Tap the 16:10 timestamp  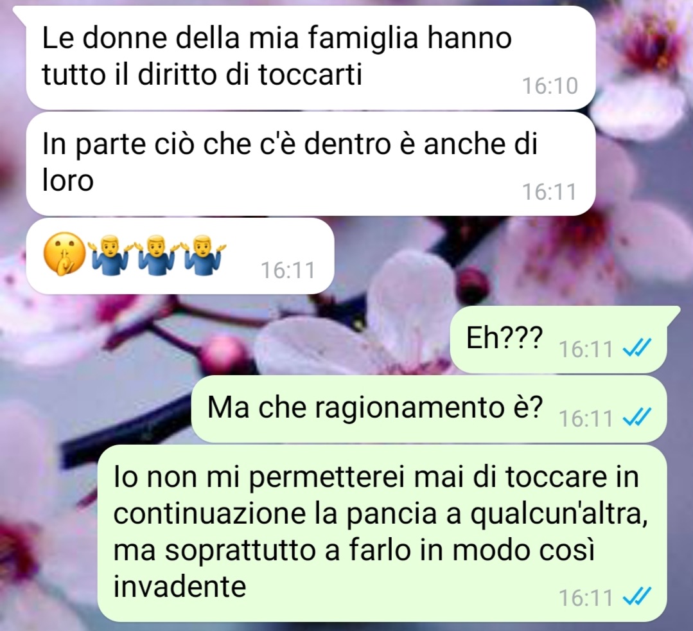coord(550,86)
